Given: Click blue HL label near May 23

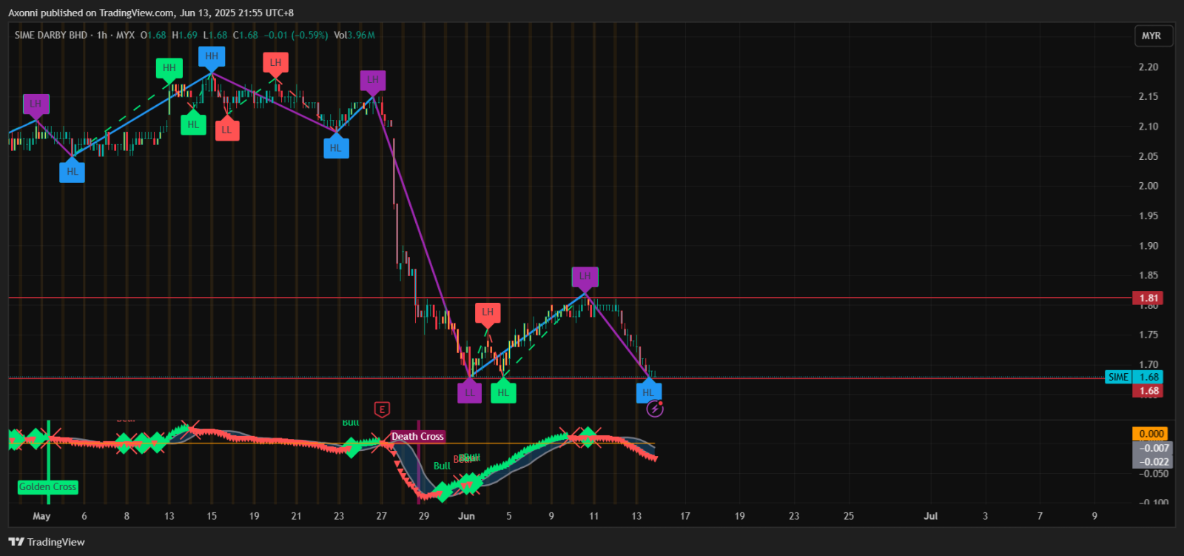Looking at the screenshot, I should click(336, 148).
